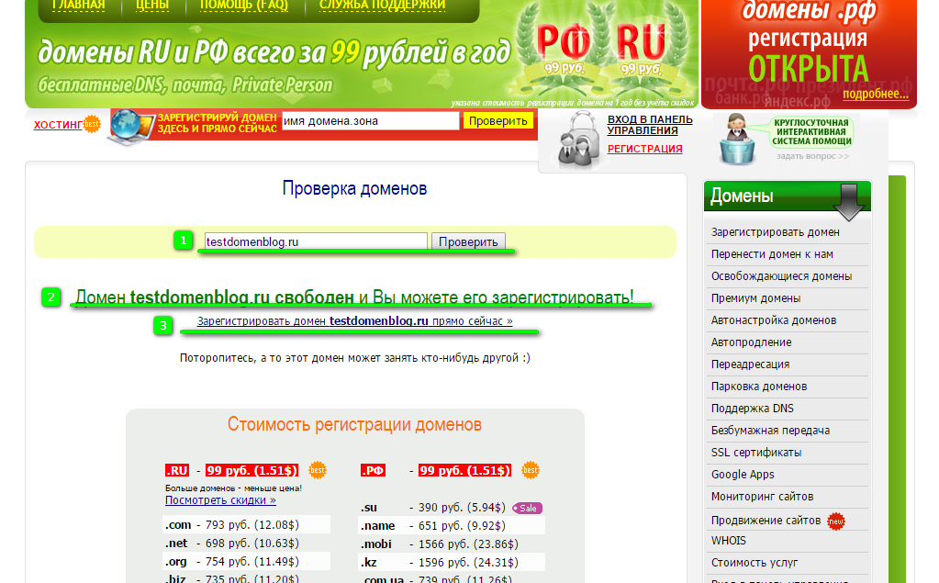
Task: Click the '.su - 390 руб.' price row
Action: (x=451, y=508)
